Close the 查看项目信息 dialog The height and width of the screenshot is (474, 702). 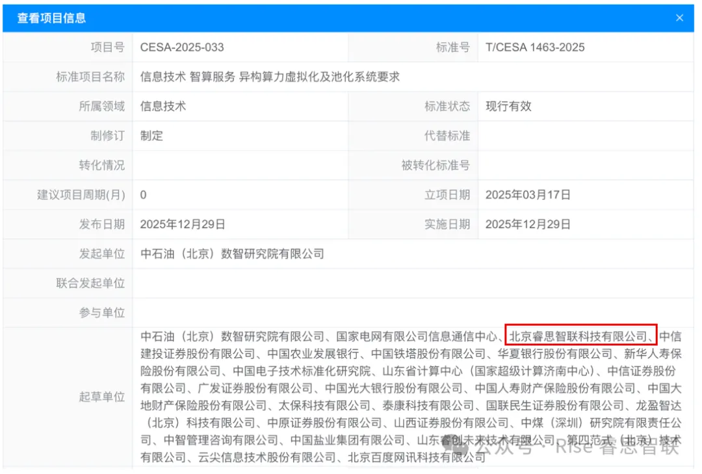coord(679,18)
